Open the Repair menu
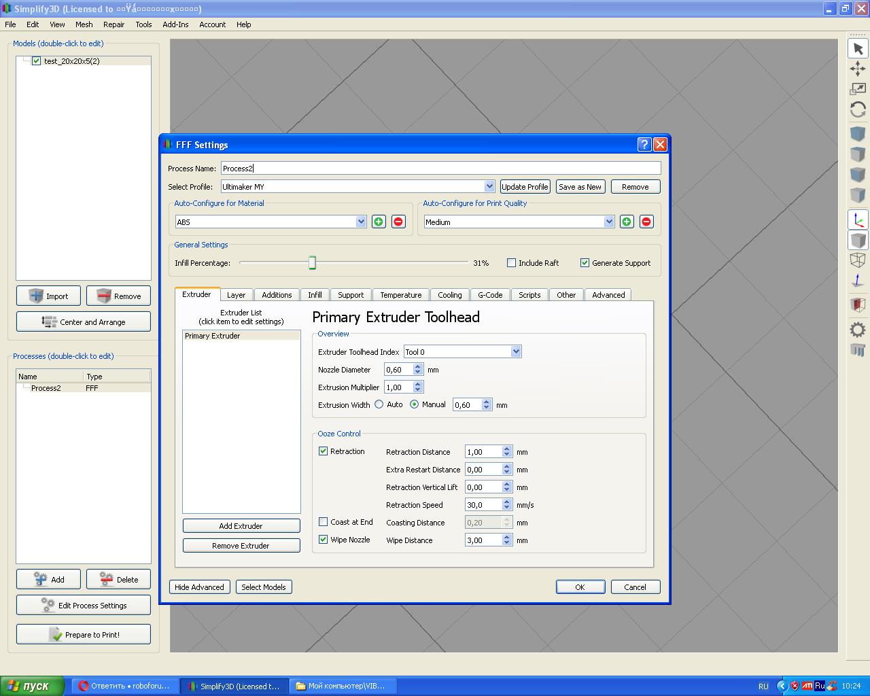 (114, 24)
